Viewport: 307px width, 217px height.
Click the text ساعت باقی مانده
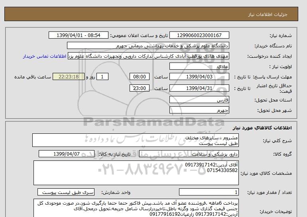pyautogui.click(x=33, y=77)
